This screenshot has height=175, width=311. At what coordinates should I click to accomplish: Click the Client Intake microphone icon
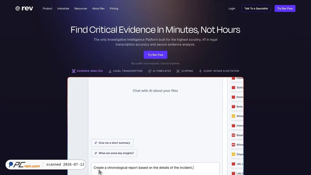pos(200,71)
